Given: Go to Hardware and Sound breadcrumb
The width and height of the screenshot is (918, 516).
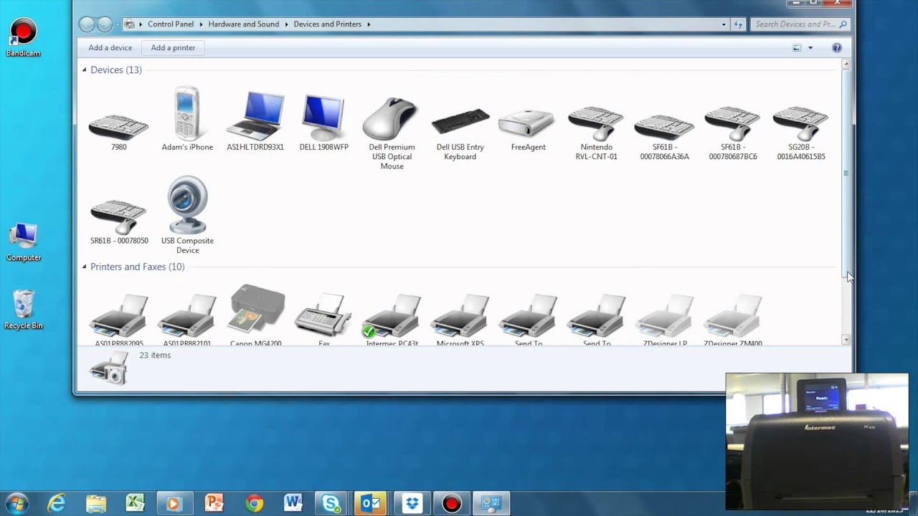Looking at the screenshot, I should [x=244, y=24].
